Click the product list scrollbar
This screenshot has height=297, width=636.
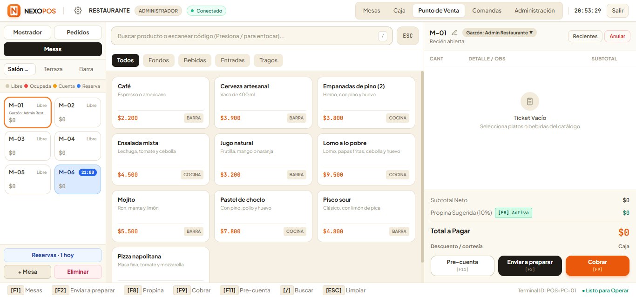[422, 167]
